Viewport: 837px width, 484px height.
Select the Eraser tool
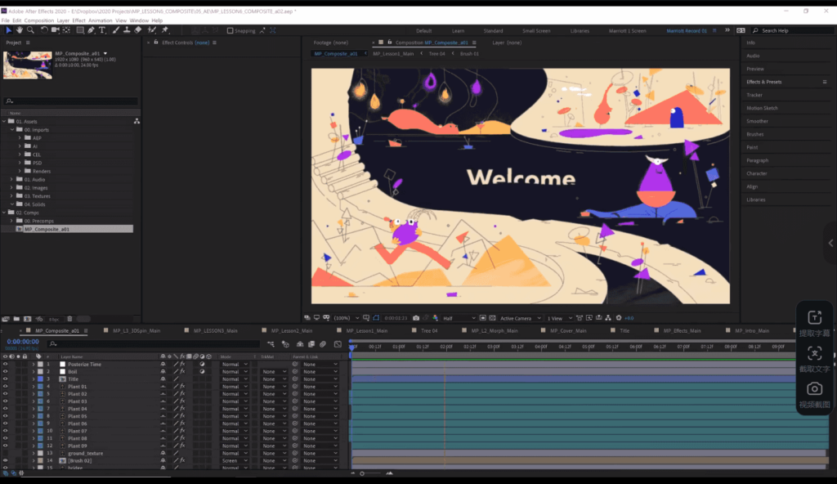click(138, 30)
